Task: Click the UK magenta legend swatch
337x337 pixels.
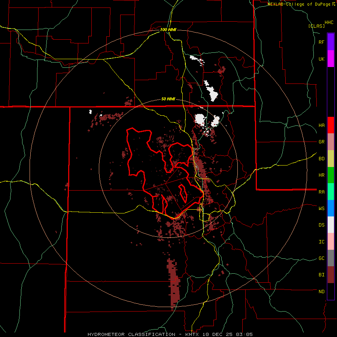Action: click(x=331, y=59)
